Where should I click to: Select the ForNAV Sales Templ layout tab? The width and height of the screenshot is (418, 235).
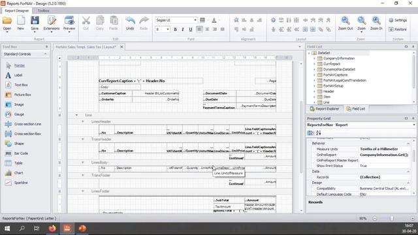86,47
